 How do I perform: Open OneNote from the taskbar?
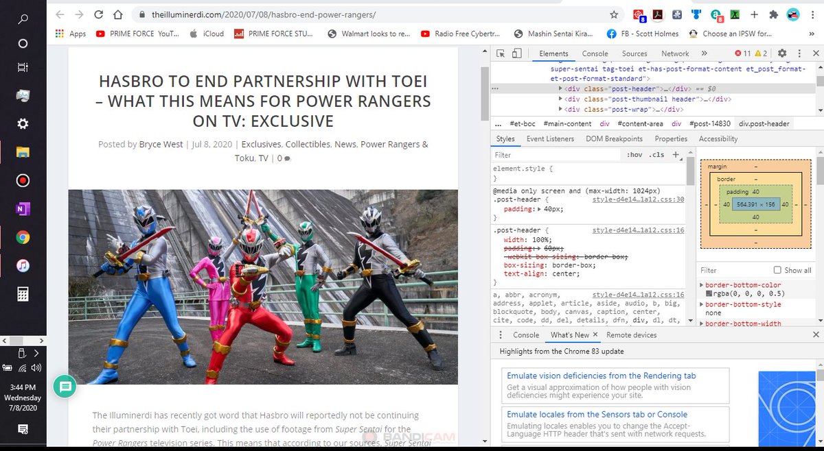(x=22, y=210)
